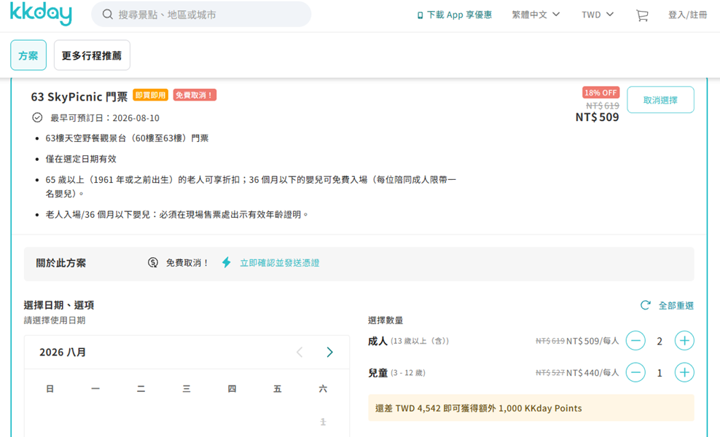Open the shopping cart icon

(642, 15)
